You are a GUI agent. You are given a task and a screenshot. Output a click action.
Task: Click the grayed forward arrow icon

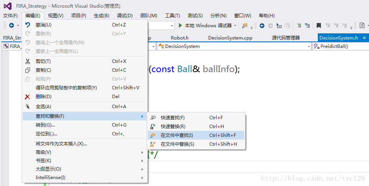click(270, 26)
